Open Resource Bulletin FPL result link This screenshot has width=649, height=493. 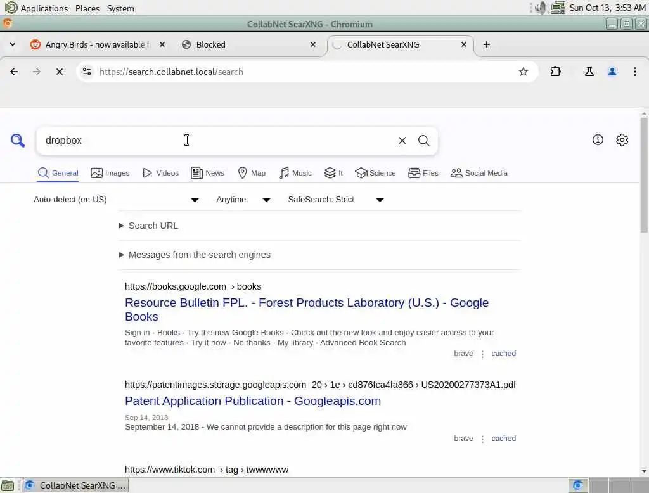click(x=307, y=310)
